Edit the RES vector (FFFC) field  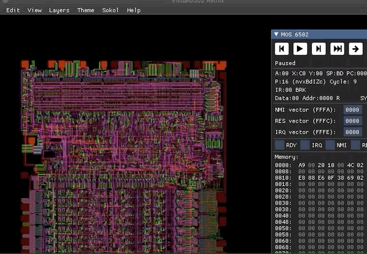click(352, 121)
